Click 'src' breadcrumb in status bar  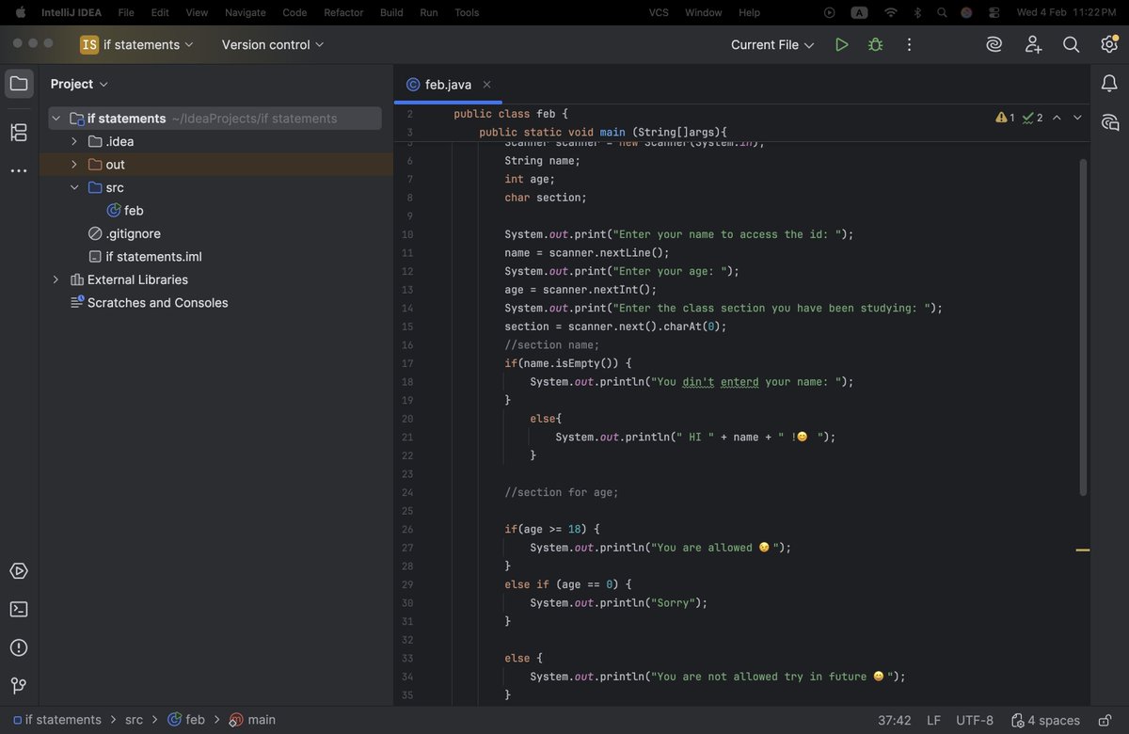pos(134,720)
